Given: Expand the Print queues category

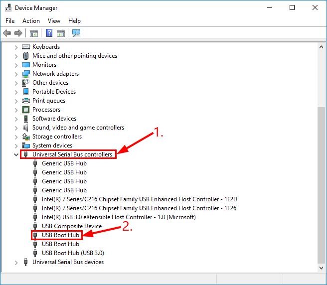Looking at the screenshot, I should click(x=16, y=101).
